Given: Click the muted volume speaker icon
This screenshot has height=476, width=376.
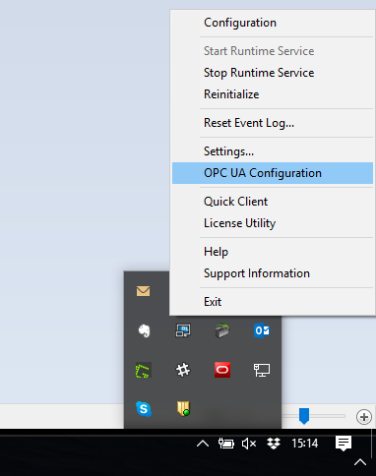Looking at the screenshot, I should coord(249,444).
